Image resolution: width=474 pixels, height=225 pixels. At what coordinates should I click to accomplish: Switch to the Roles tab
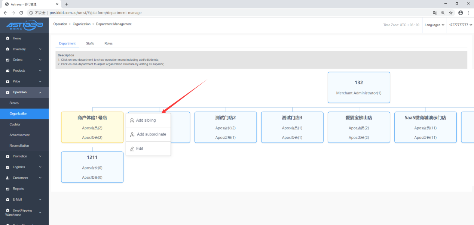point(108,44)
